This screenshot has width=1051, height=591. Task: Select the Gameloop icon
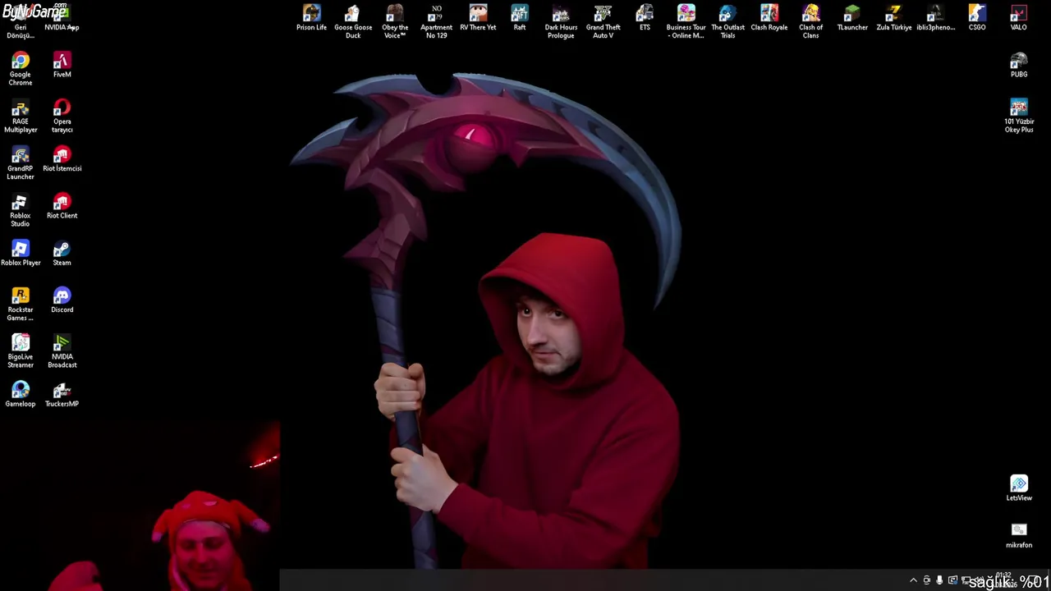(x=21, y=394)
